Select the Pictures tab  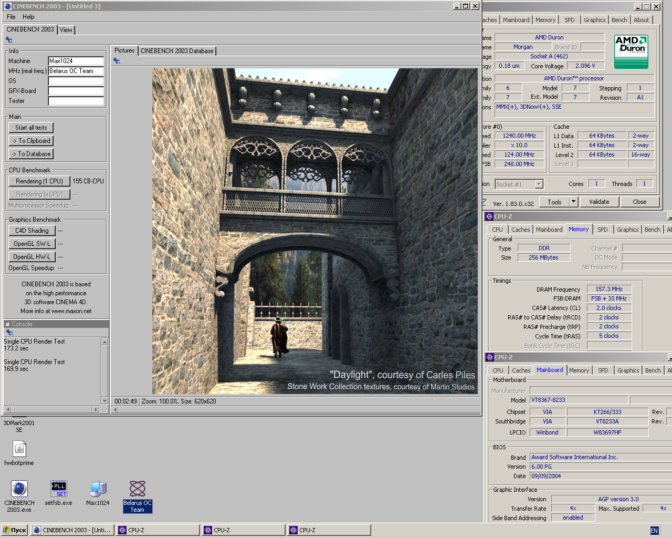(124, 50)
